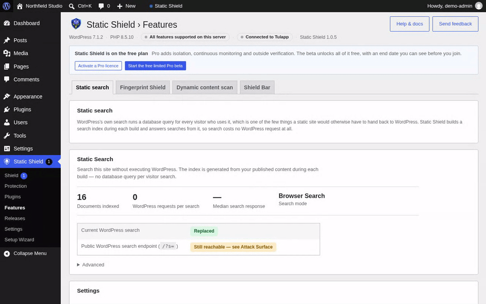Click the Dashboard gauge icon

7,23
